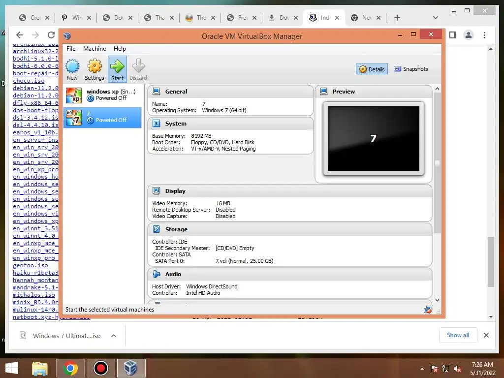This screenshot has width=504, height=378.
Task: Click the Storage section disk icon
Action: point(157,229)
